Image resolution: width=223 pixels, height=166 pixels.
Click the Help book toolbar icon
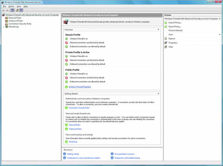coord(17,10)
